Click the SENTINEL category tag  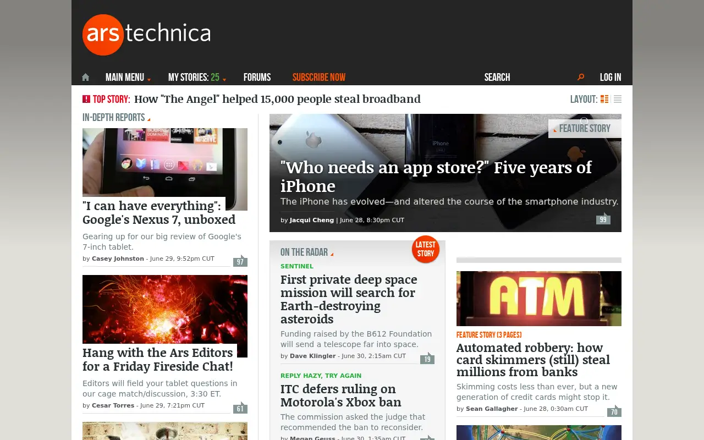[x=297, y=266]
